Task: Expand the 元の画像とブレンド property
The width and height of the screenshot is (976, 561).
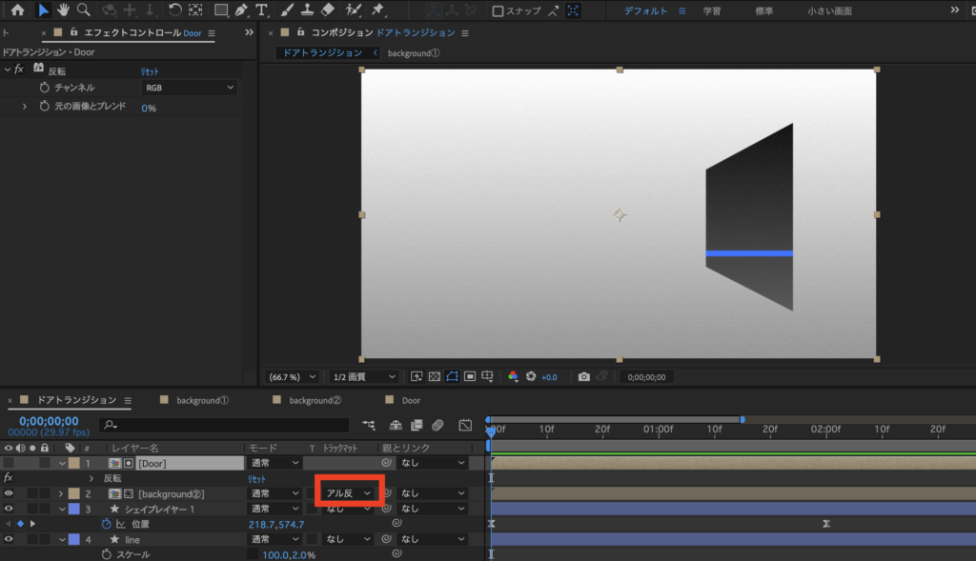Action: tap(25, 107)
